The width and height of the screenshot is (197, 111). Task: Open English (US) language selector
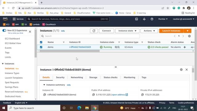click(21, 103)
